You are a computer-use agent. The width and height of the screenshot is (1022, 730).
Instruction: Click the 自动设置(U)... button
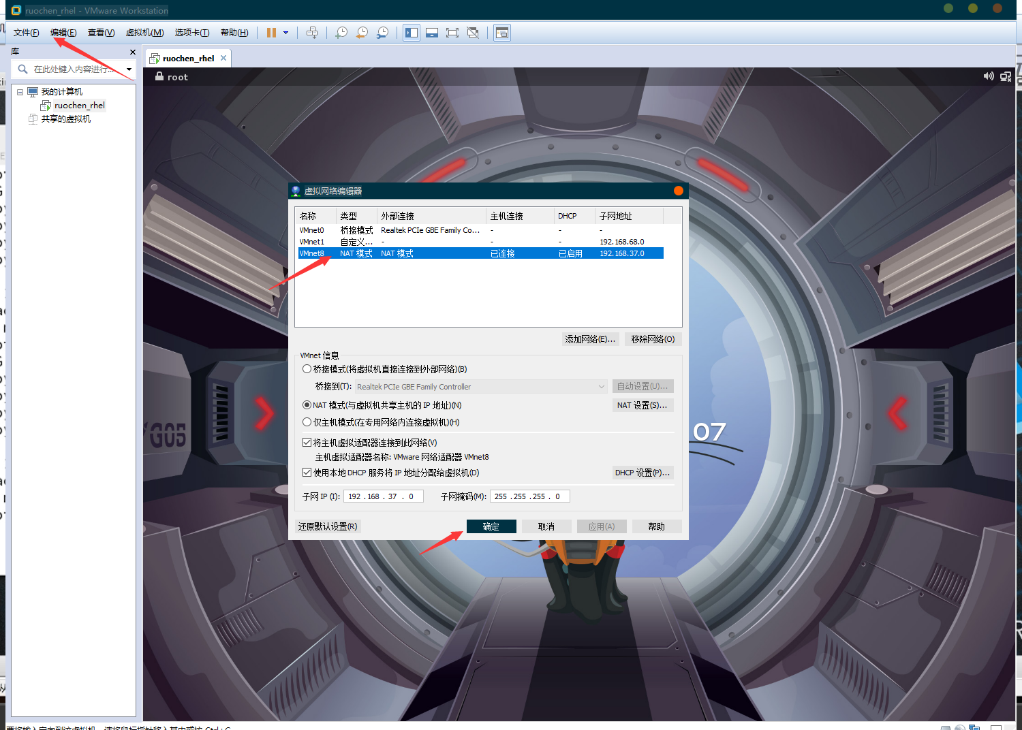[x=642, y=386]
